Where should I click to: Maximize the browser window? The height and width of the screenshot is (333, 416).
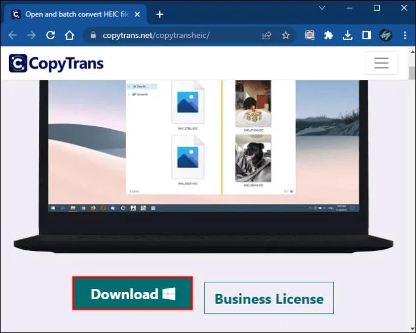click(377, 8)
